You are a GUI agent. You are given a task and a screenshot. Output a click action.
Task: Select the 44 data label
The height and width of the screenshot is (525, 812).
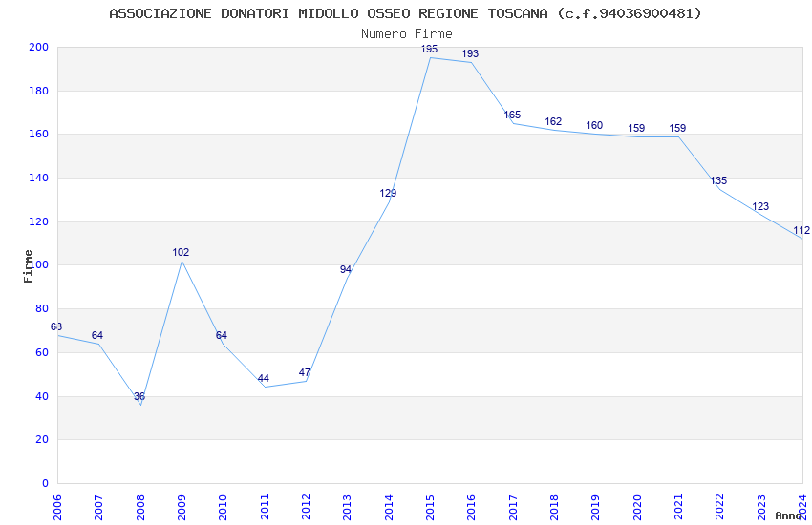[264, 378]
